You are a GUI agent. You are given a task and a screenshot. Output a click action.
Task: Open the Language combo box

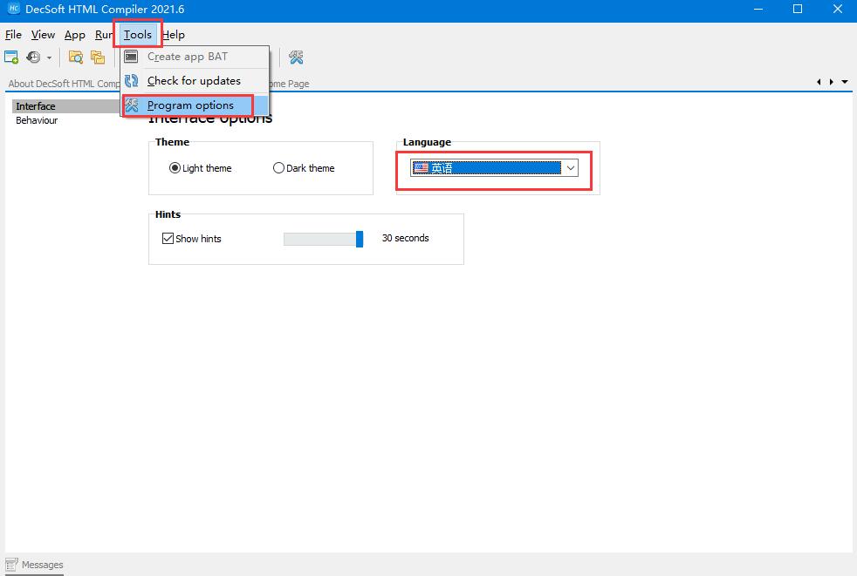[494, 168]
